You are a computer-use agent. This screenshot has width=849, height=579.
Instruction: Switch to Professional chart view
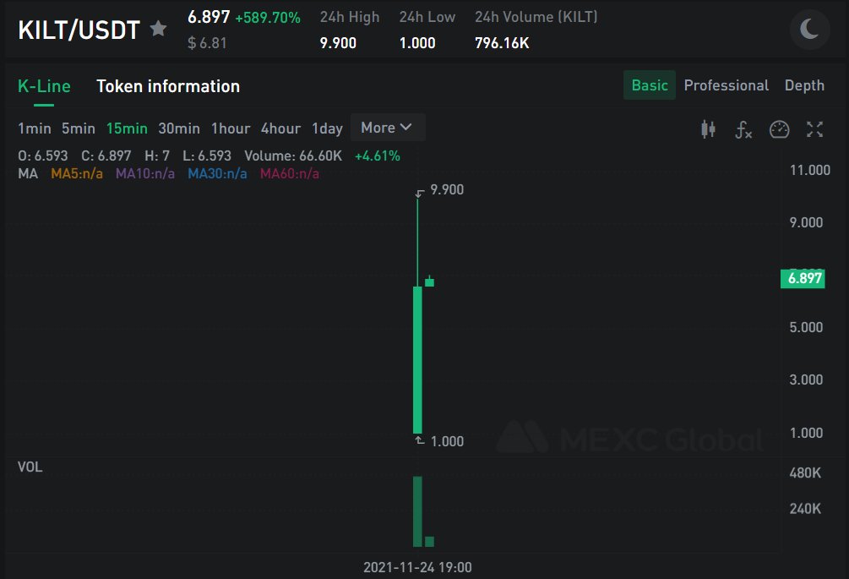(x=727, y=85)
